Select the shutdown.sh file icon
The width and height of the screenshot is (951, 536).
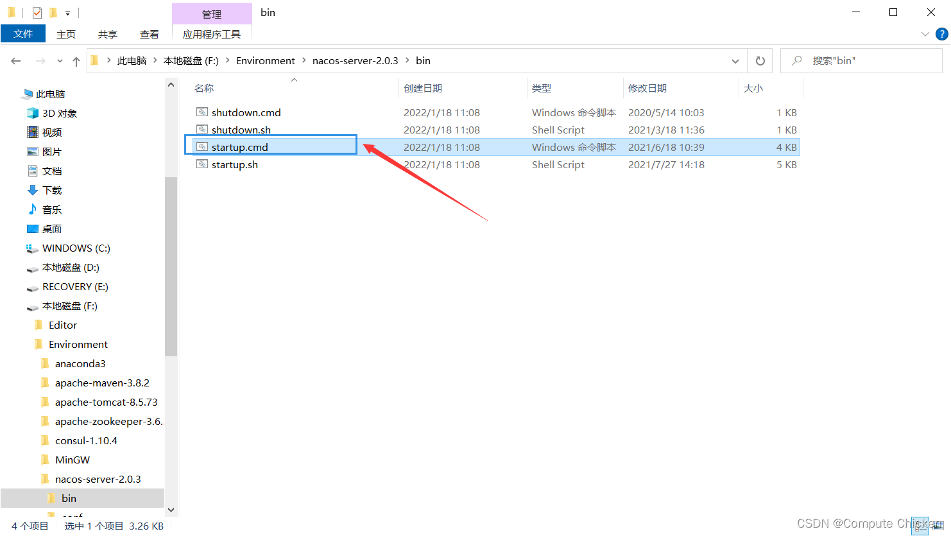point(202,130)
